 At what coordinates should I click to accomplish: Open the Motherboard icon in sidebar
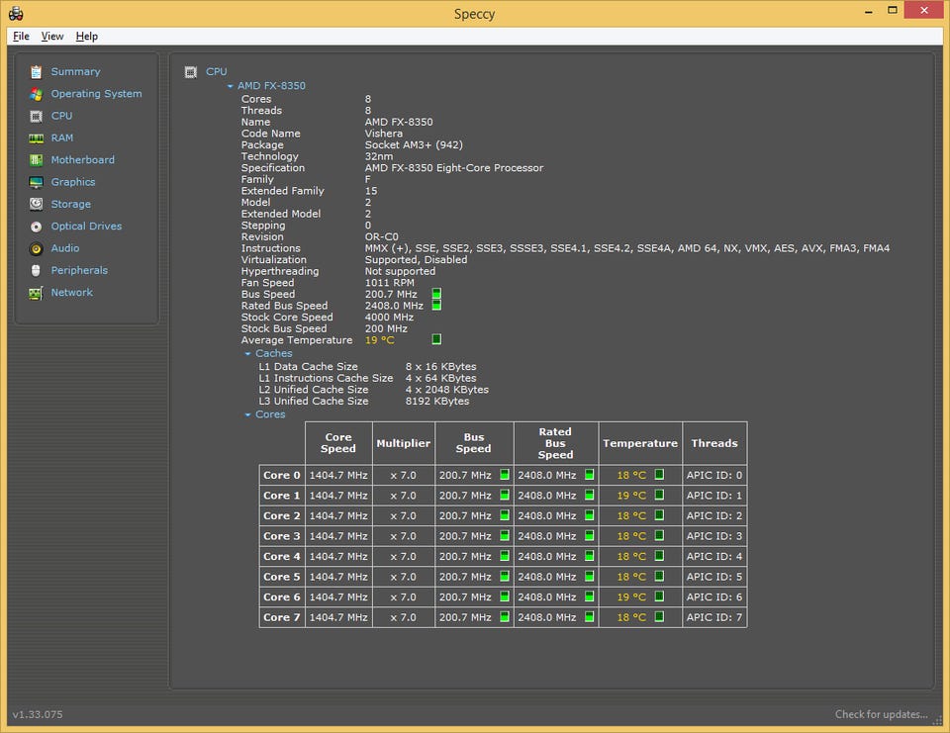pyautogui.click(x=36, y=160)
